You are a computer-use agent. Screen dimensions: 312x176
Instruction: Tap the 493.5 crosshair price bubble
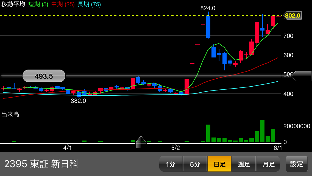[x=44, y=76]
